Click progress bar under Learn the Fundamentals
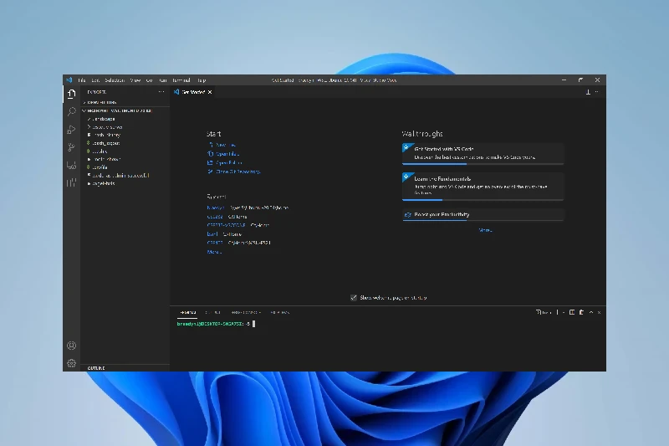Viewport: 669px width, 446px height. [x=483, y=200]
